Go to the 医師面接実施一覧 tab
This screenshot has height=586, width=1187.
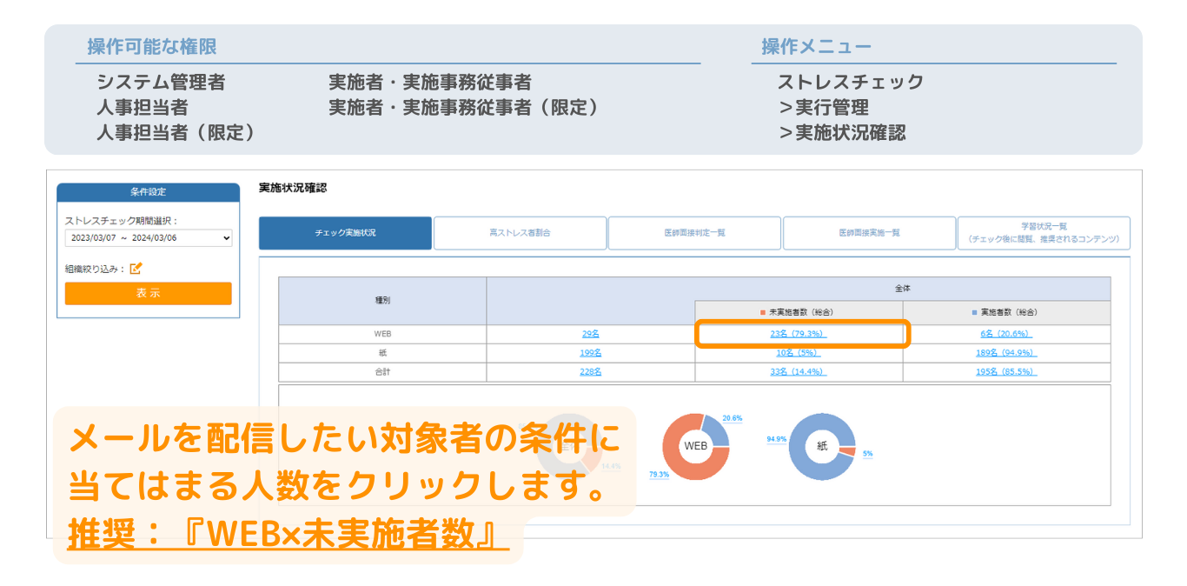tap(869, 233)
